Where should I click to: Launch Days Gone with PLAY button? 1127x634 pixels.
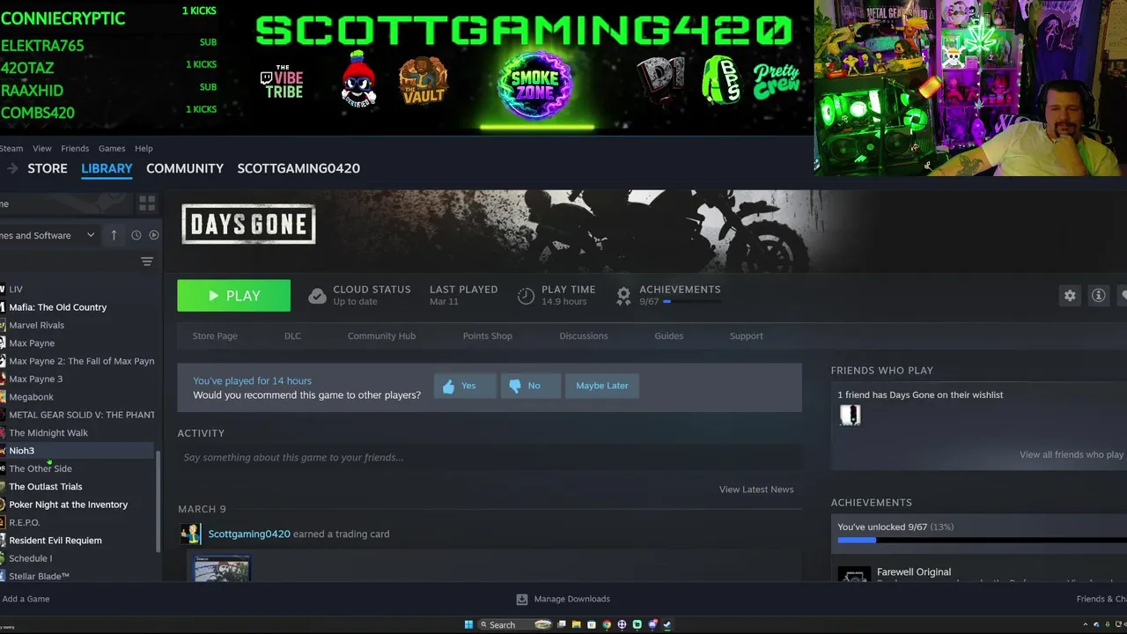[233, 296]
